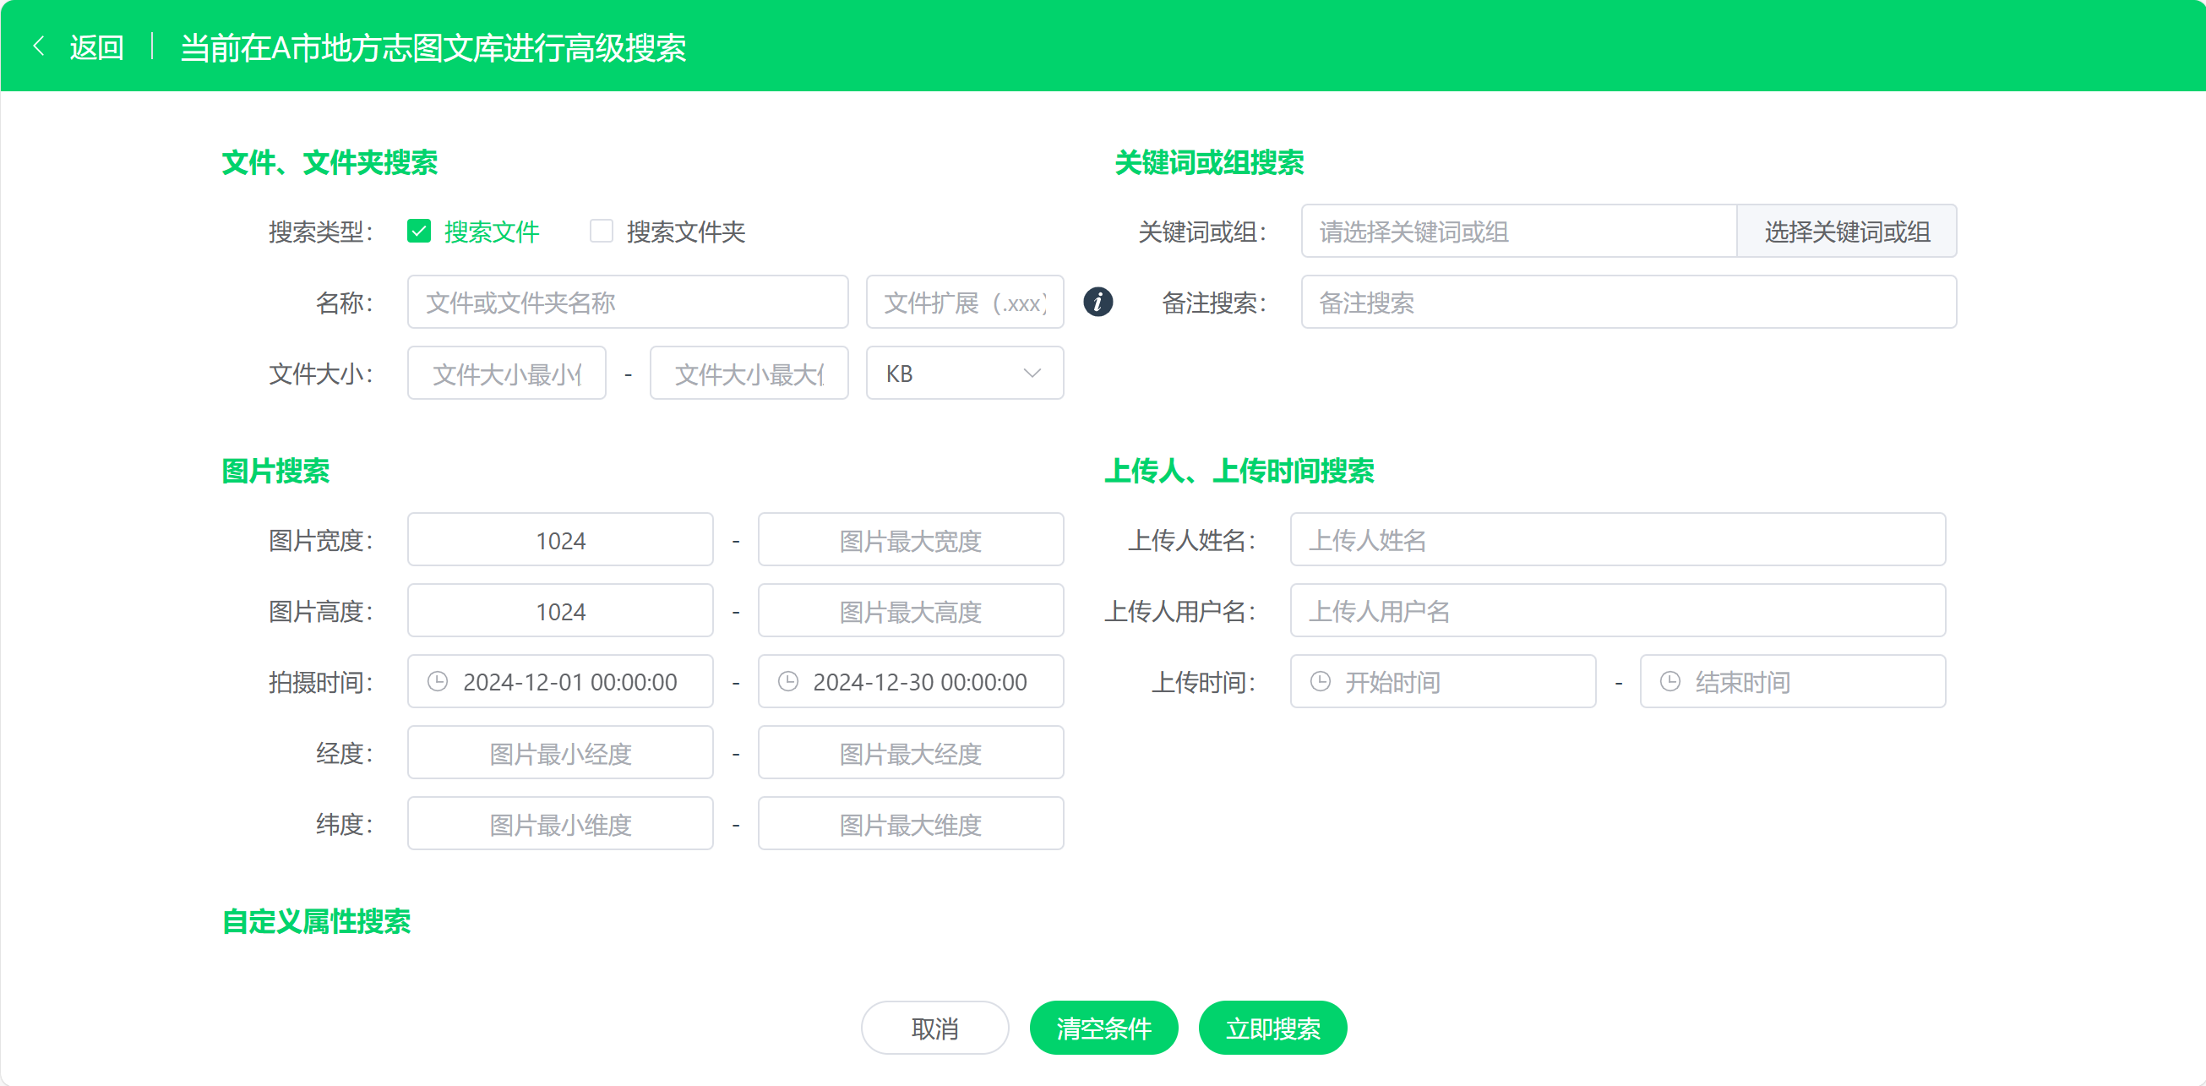Click clock icon in 拍摄时间 end field

click(787, 682)
